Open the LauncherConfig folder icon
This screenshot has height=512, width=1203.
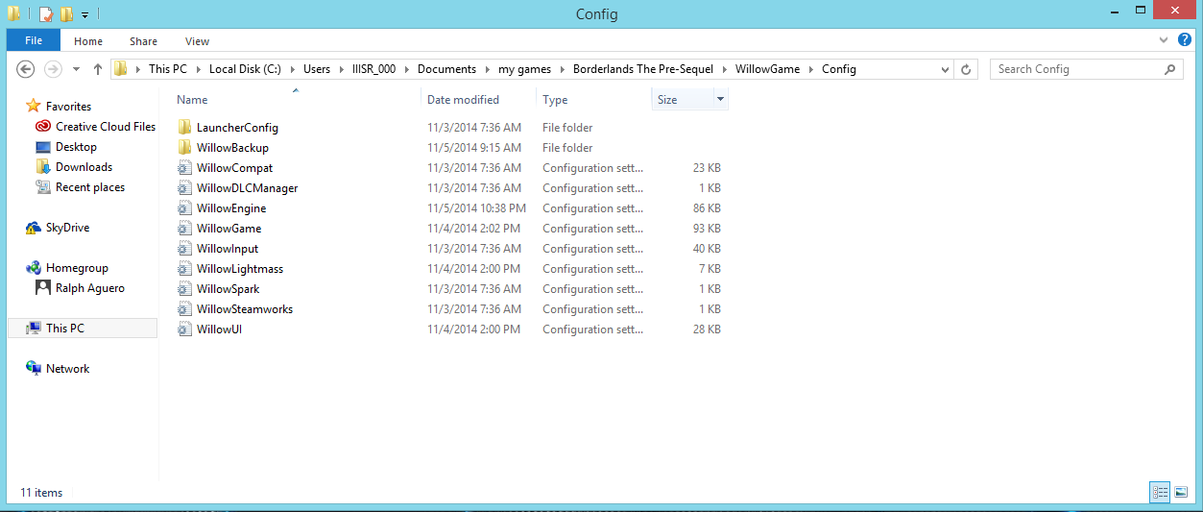coord(185,128)
